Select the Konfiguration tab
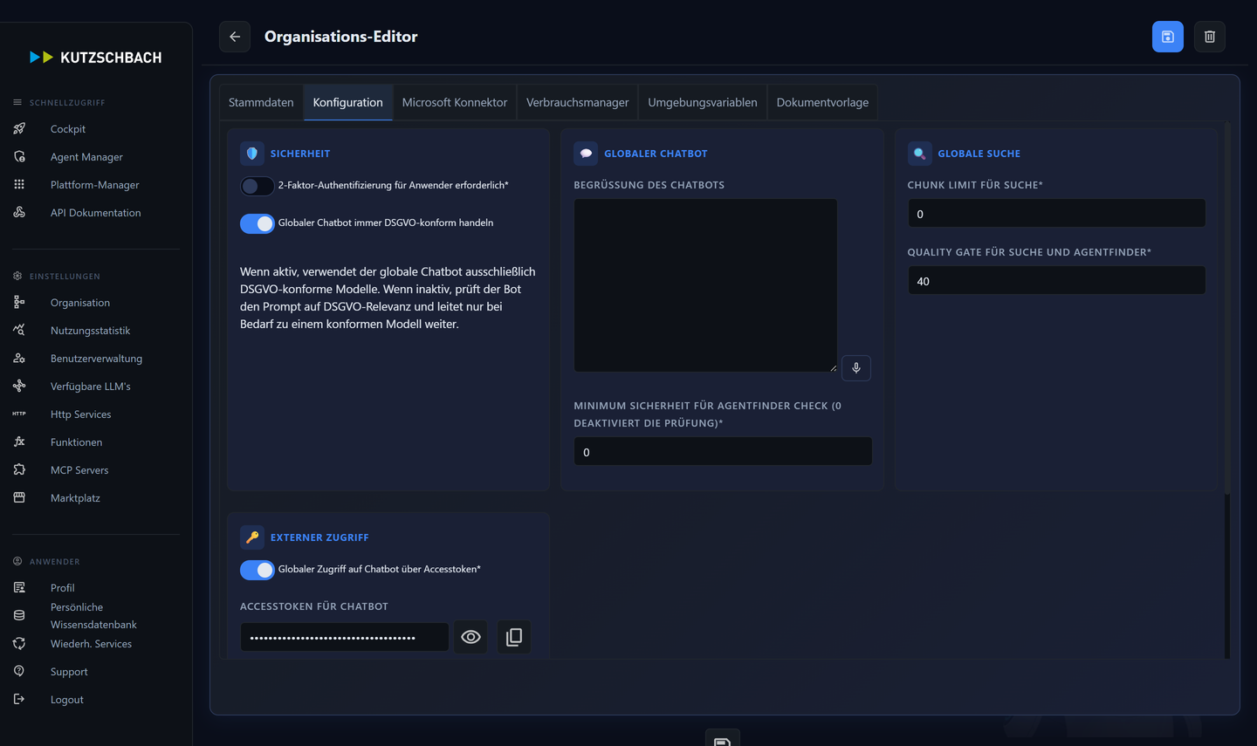This screenshot has width=1257, height=746. 347,102
